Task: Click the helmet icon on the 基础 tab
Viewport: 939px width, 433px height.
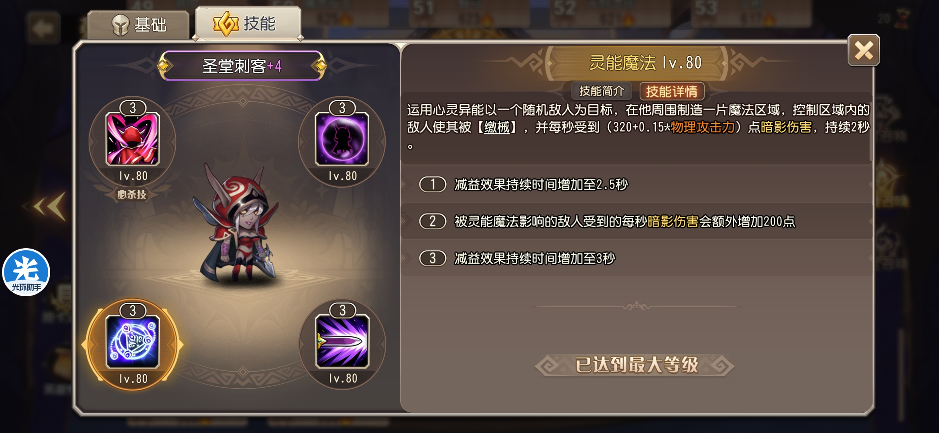Action: [120, 25]
